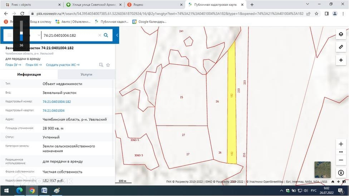Switch to the Услуги tab
Viewport: 349px width, 196px height.
pos(86,74)
